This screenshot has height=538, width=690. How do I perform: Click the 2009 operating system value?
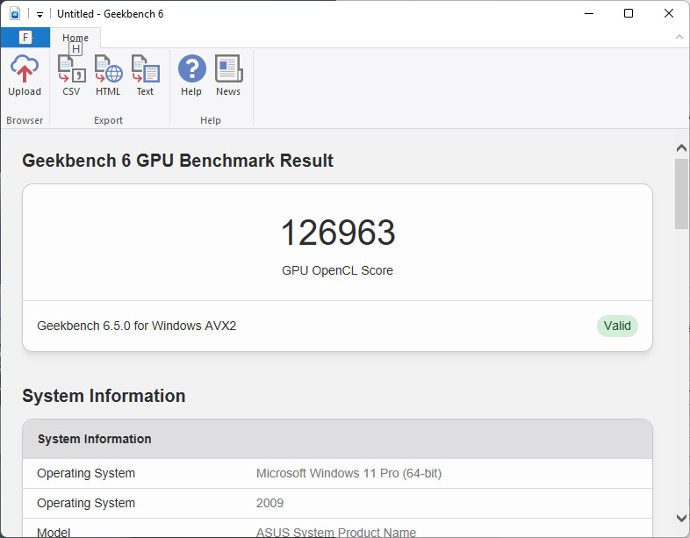270,503
